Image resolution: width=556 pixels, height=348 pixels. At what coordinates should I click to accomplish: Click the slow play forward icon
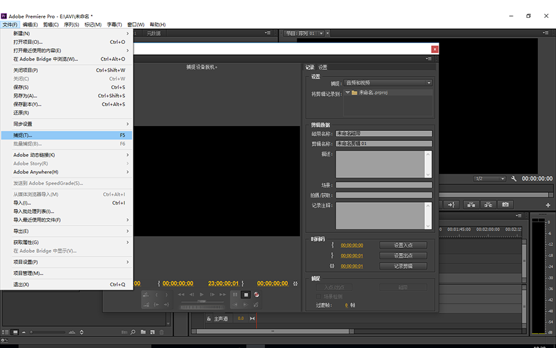(x=245, y=305)
